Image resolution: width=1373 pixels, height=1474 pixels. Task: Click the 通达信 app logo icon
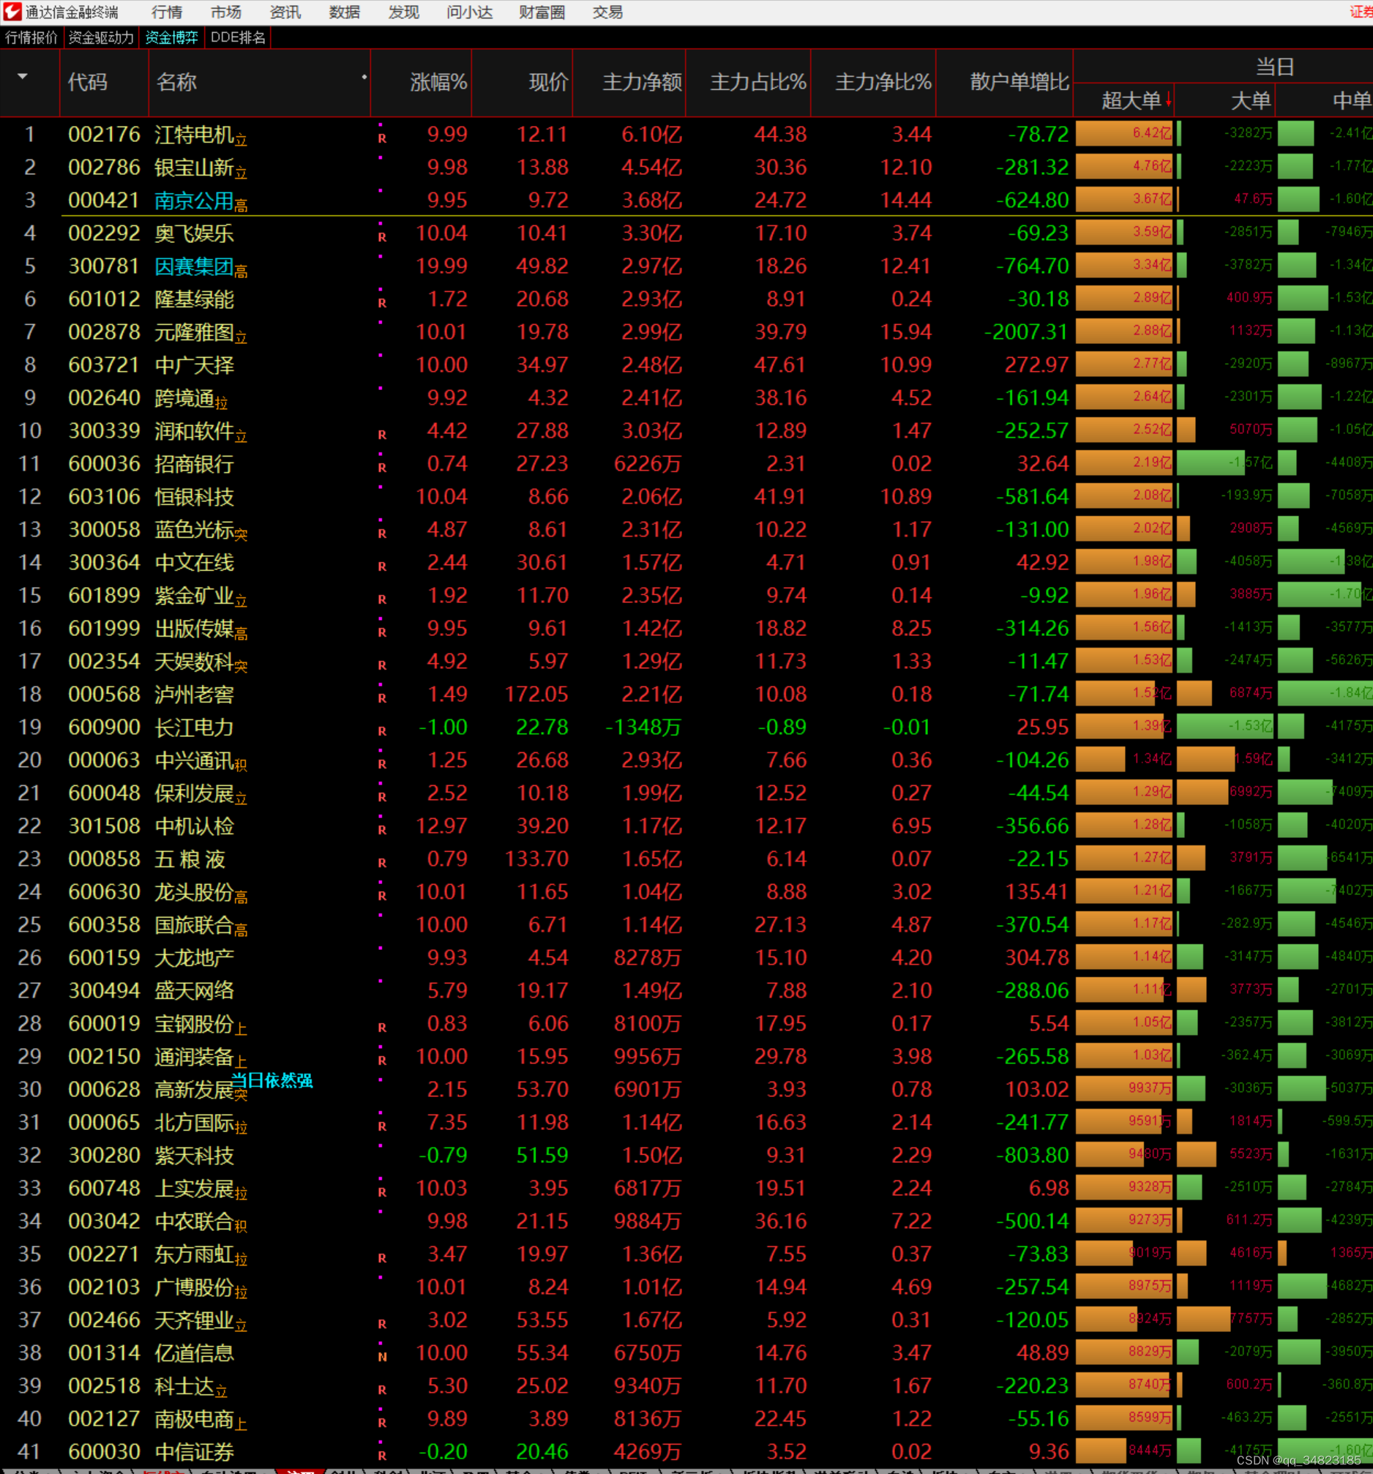point(12,12)
